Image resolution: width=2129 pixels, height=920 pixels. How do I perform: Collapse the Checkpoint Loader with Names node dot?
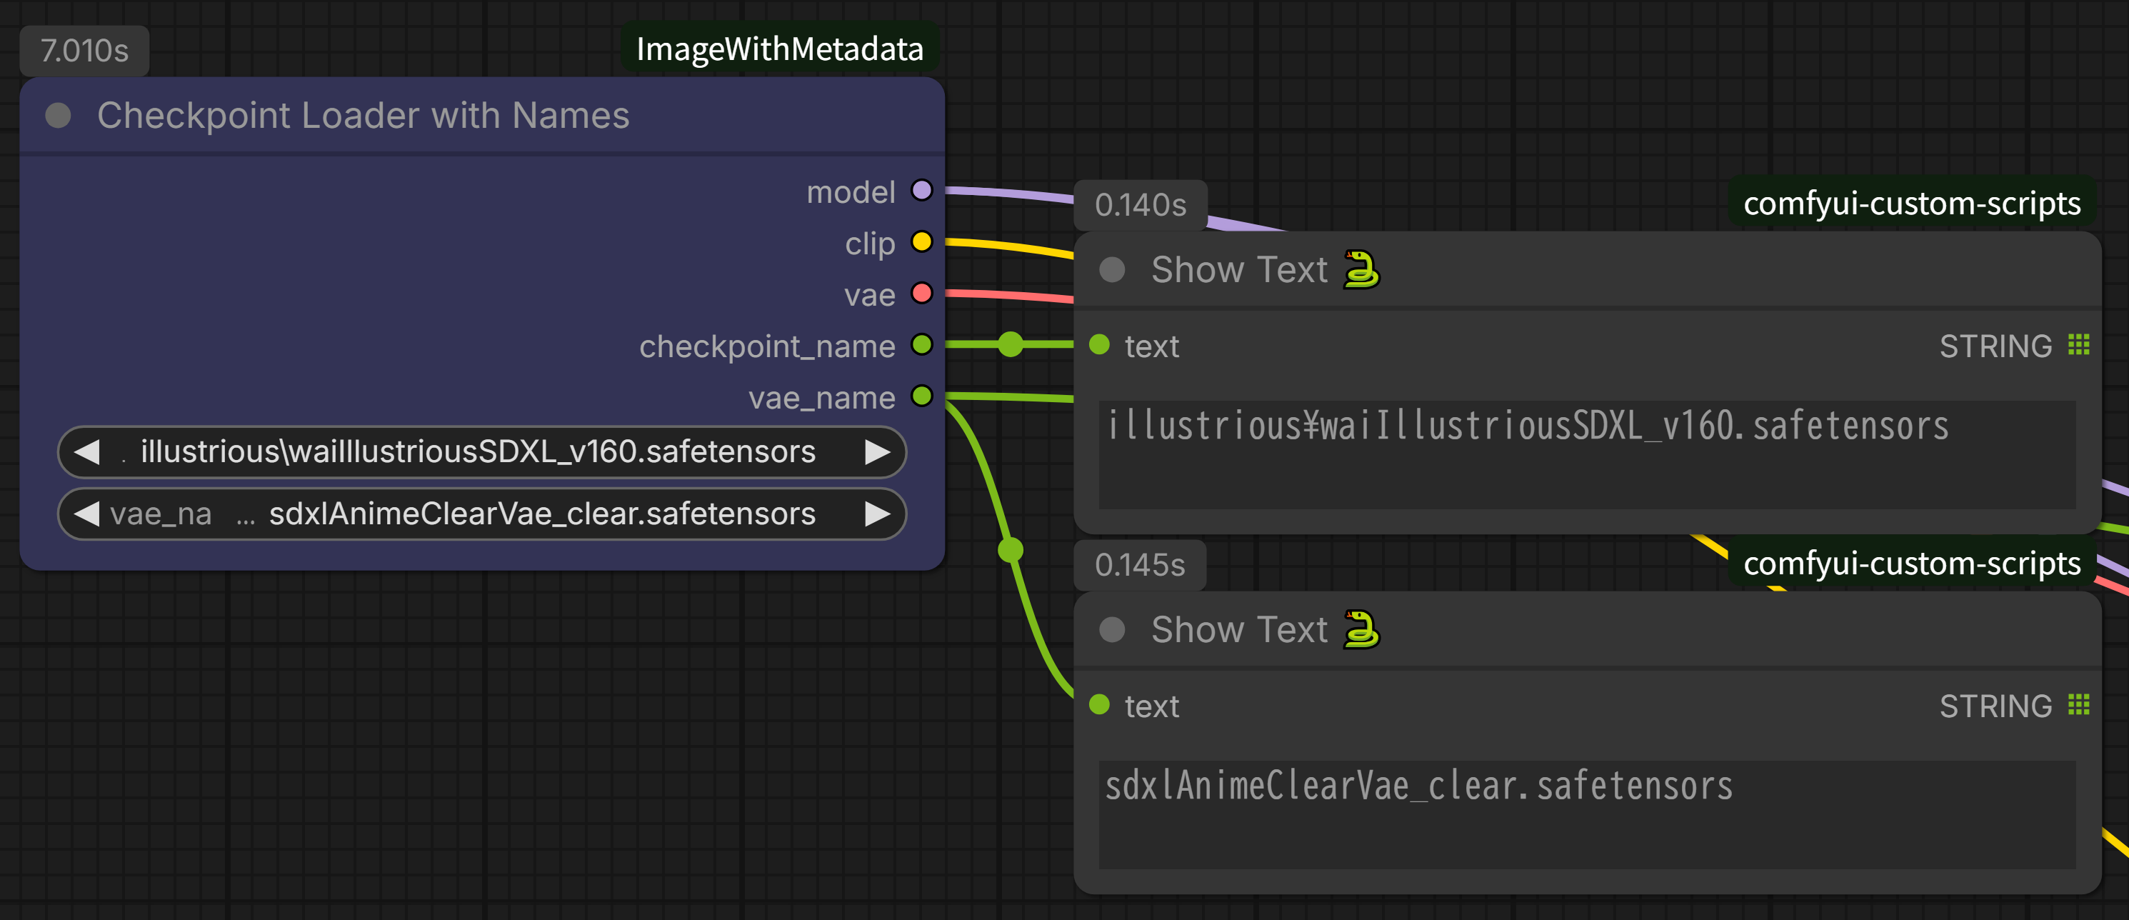point(58,116)
